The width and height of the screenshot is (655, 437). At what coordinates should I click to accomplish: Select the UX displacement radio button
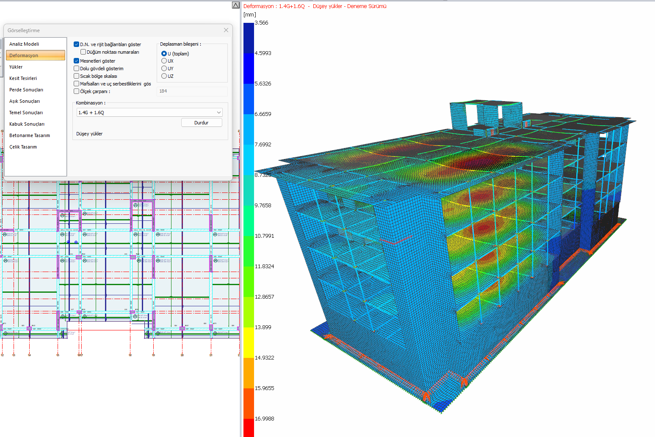(x=164, y=61)
